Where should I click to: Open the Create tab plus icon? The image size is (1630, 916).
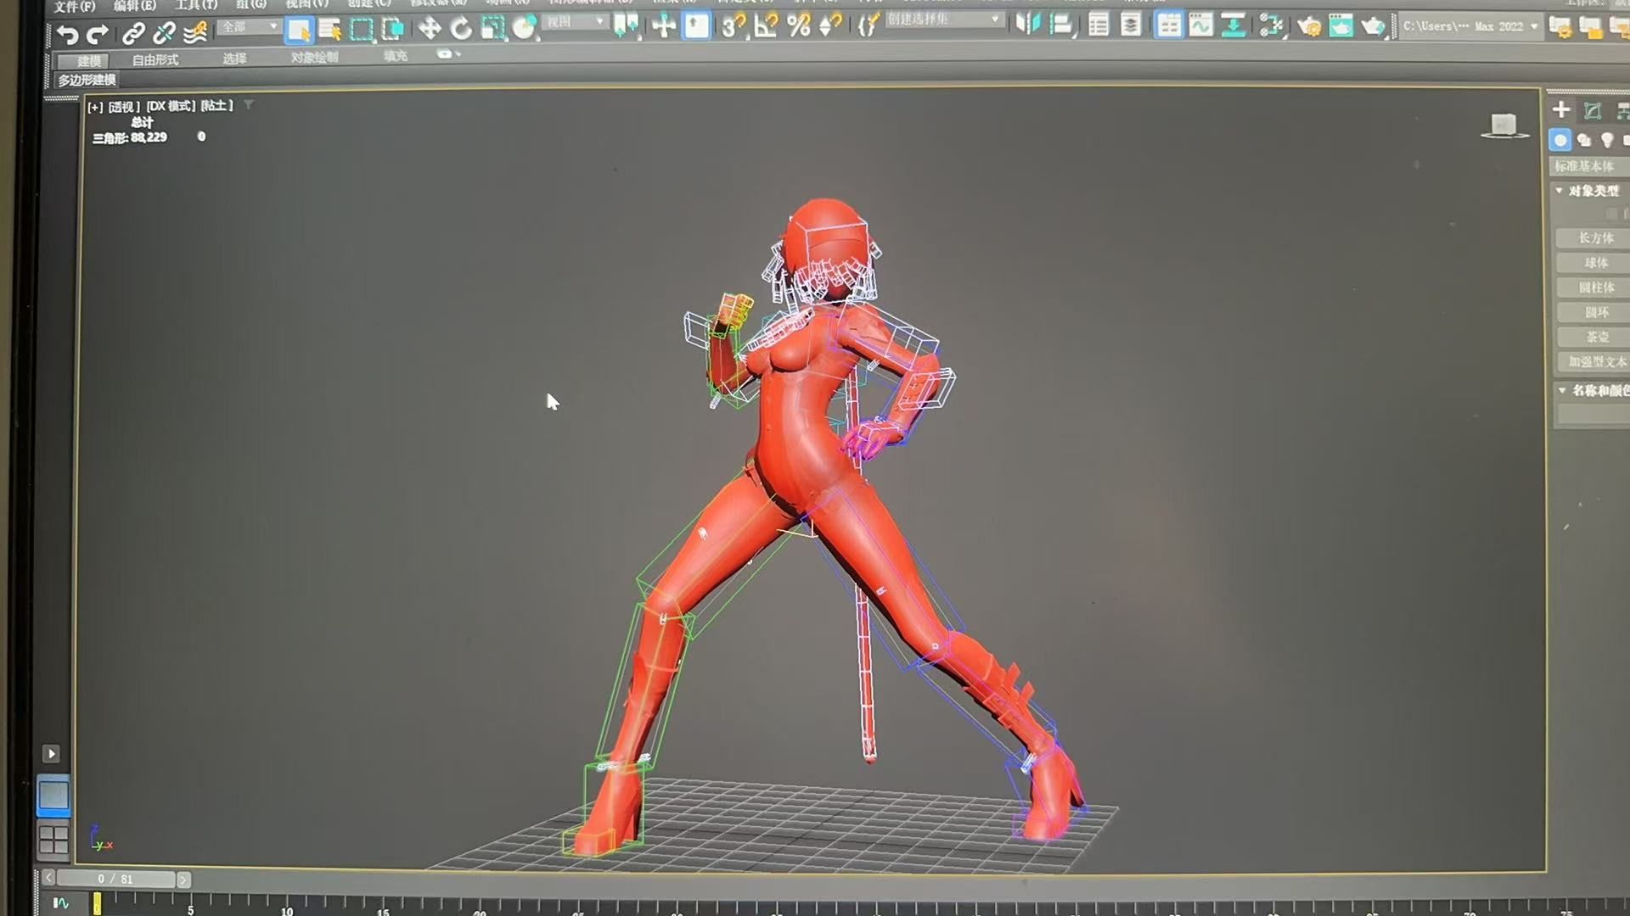tap(1560, 109)
